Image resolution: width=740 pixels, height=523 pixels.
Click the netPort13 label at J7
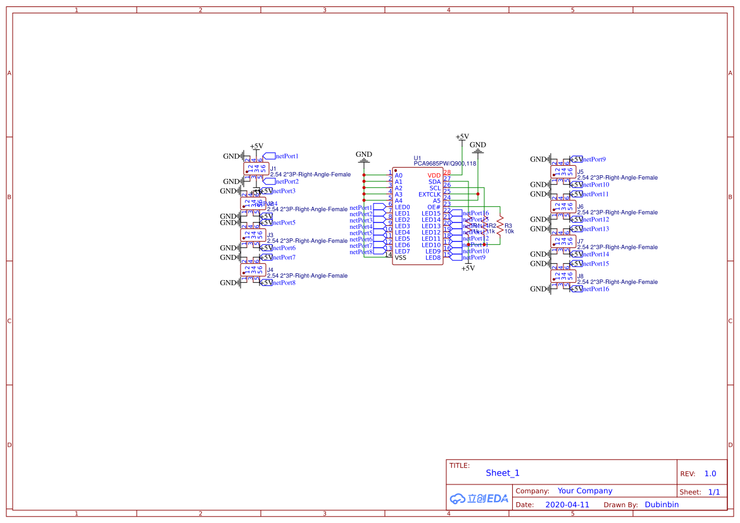click(596, 229)
